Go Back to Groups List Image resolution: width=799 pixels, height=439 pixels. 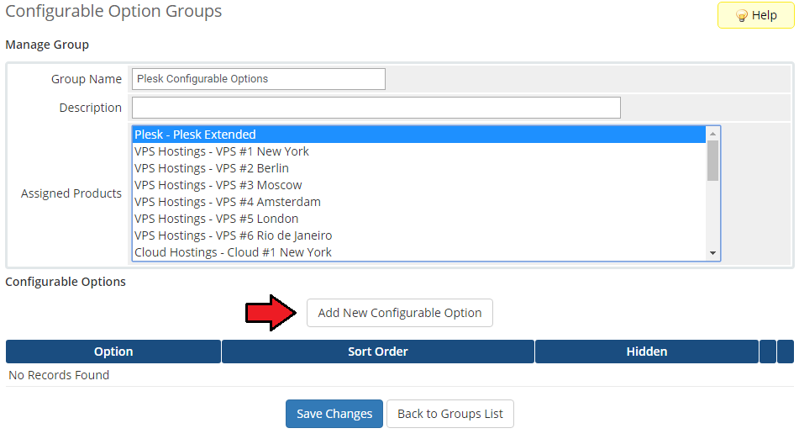(x=450, y=414)
